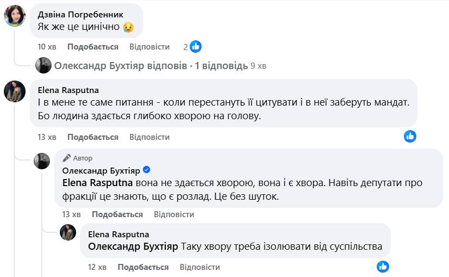The width and height of the screenshot is (449, 277).
Task: Click mentioned Олександр Бухтіяр in Elena's reply
Action: click(133, 247)
